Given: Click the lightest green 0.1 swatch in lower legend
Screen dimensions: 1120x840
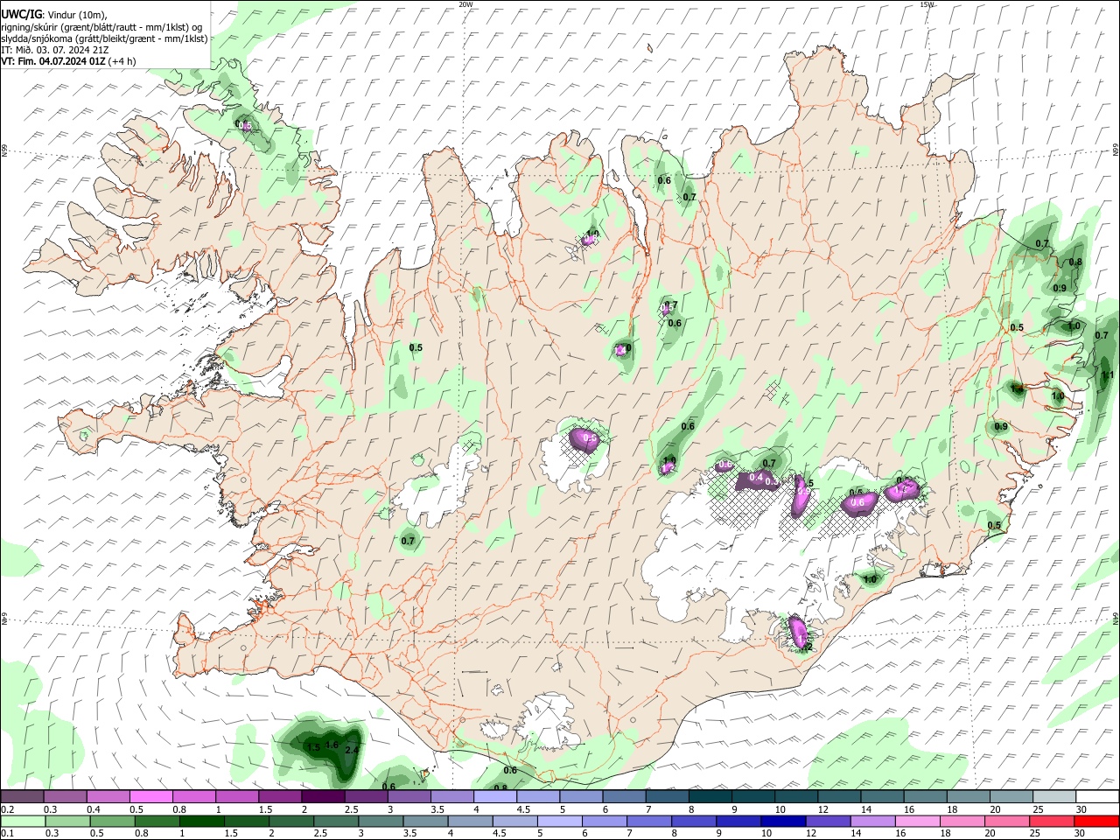Looking at the screenshot, I should [23, 822].
